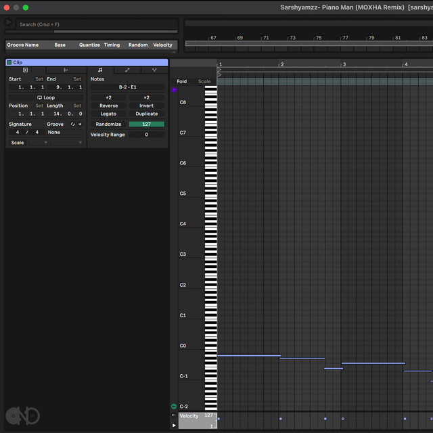Click the green circle icon beside C-2
The image size is (433, 433).
(174, 406)
